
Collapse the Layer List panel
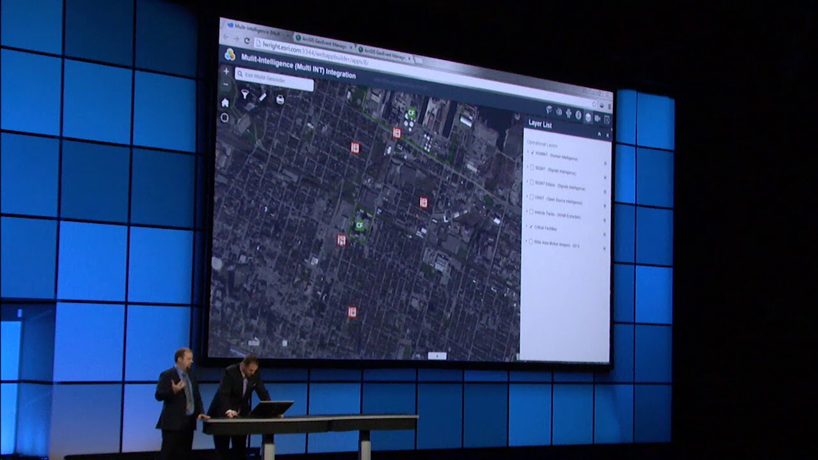(x=599, y=134)
